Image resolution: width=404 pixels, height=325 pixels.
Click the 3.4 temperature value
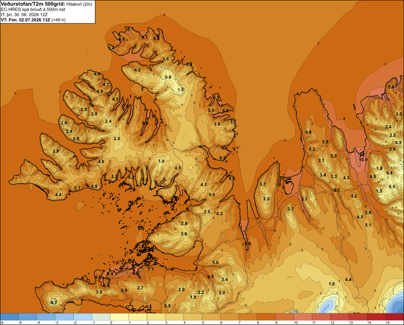coord(323,175)
